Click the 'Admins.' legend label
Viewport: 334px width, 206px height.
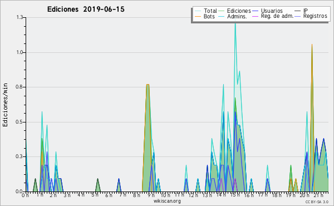click(x=237, y=16)
